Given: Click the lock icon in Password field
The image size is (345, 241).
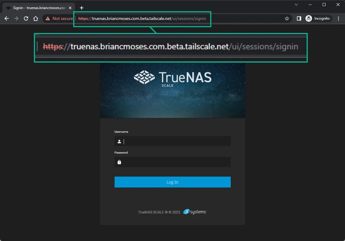Looking at the screenshot, I should 119,162.
